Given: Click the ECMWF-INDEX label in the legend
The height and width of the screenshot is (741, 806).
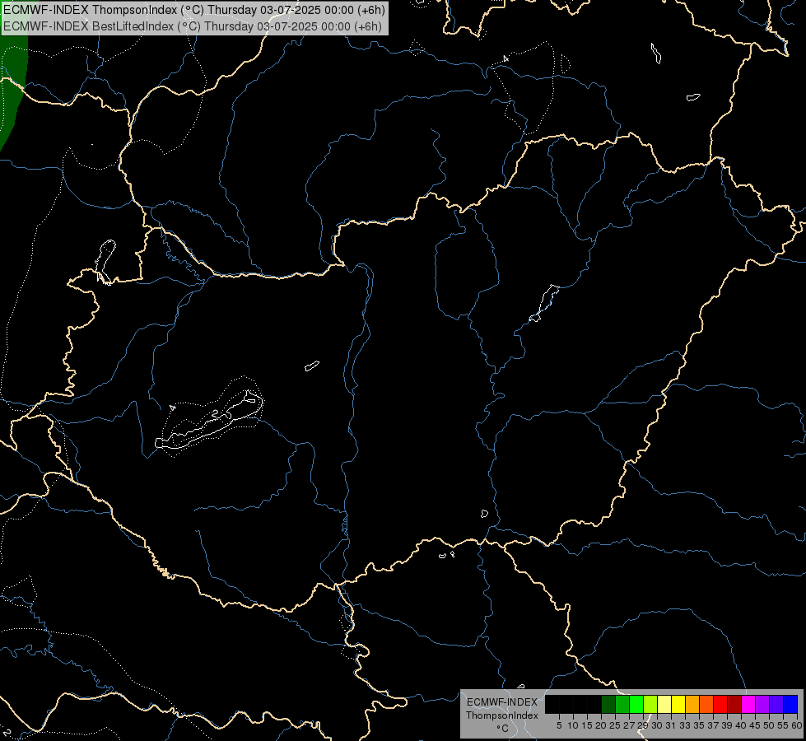Looking at the screenshot, I should click(501, 702).
